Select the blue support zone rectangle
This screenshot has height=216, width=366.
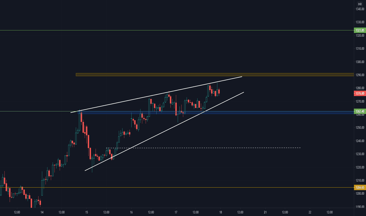(x=216, y=113)
